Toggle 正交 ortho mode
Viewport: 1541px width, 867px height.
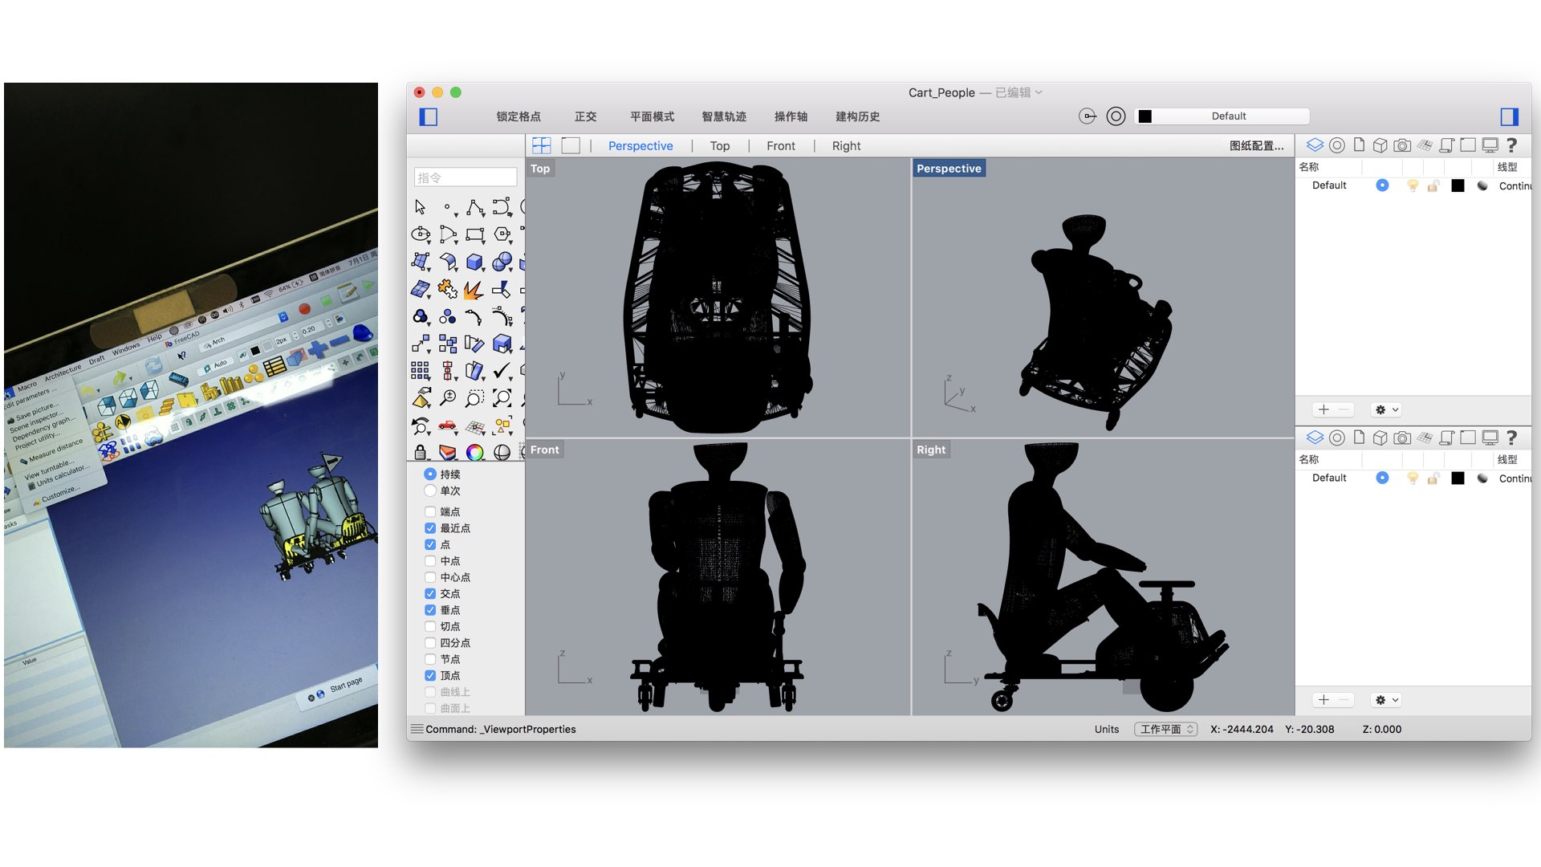click(586, 116)
